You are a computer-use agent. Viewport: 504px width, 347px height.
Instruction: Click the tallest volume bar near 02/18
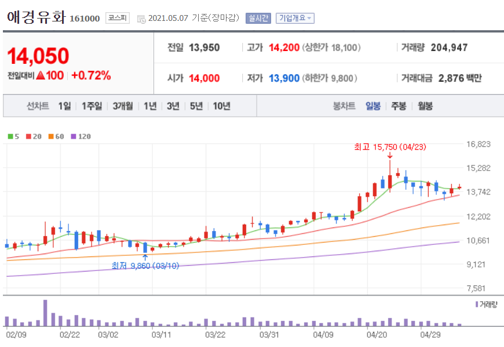pyautogui.click(x=45, y=313)
